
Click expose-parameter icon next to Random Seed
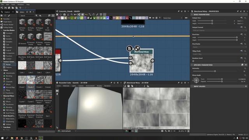(241, 58)
